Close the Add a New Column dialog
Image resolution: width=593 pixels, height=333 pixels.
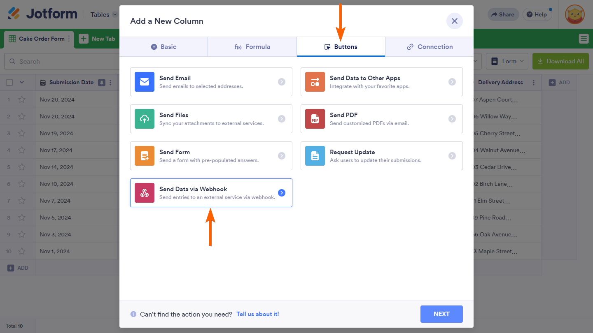454,21
